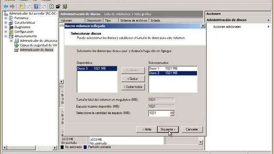Click the cantidad de espacio MB input field

point(159,113)
